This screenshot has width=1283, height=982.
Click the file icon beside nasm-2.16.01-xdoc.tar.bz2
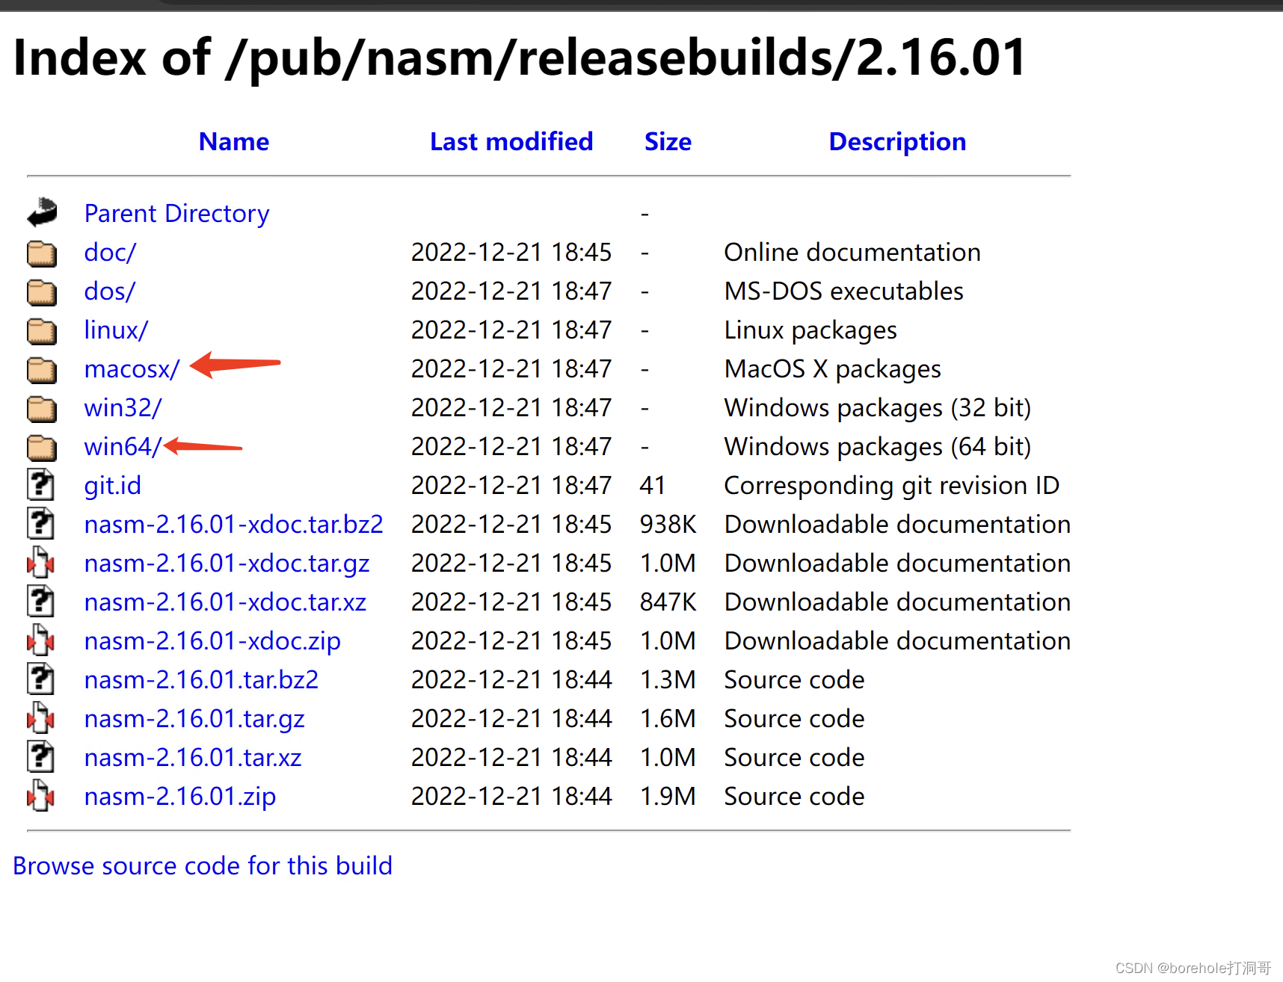coord(41,524)
